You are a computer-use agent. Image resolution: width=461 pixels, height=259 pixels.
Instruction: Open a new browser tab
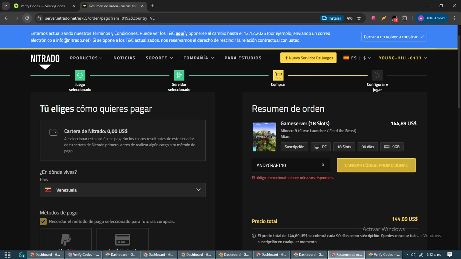[x=153, y=6]
